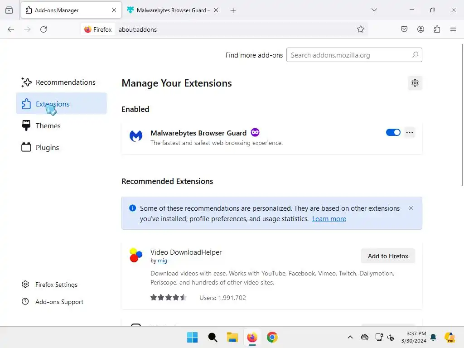
Task: Launch Chrome from the taskbar
Action: tap(272, 337)
